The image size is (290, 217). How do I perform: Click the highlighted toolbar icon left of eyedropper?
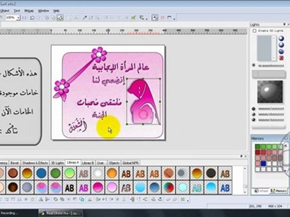[x=60, y=18]
